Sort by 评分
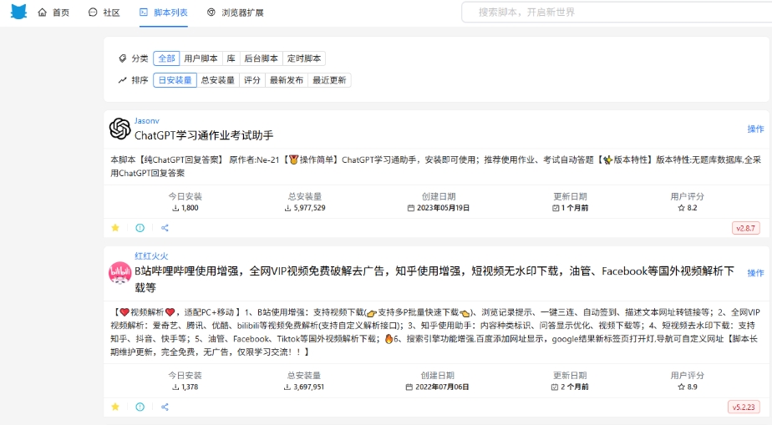This screenshot has width=772, height=425. [x=252, y=80]
